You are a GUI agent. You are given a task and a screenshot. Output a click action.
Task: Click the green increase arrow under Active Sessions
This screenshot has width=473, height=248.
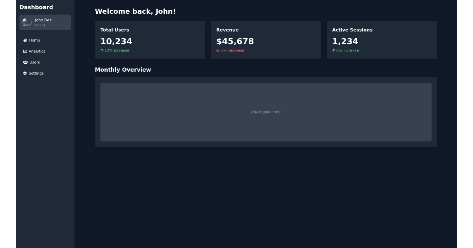click(x=333, y=50)
